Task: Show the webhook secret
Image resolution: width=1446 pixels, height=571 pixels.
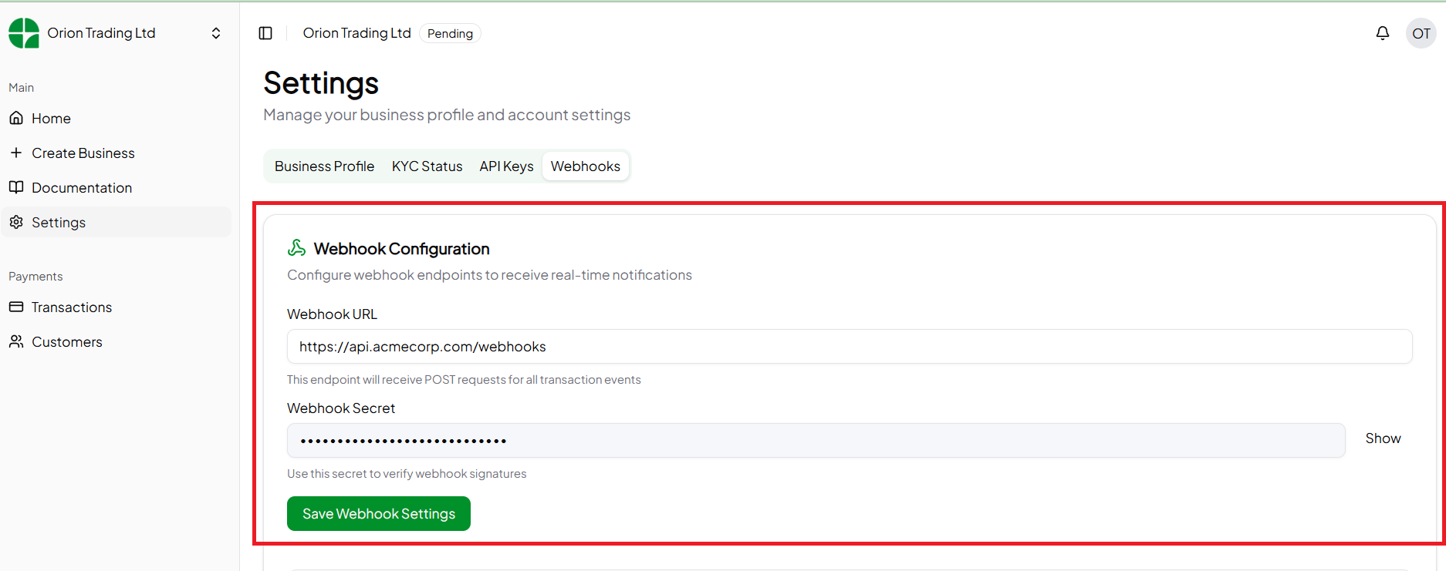Action: pos(1383,438)
